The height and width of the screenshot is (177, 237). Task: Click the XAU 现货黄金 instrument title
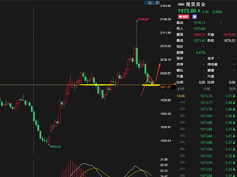point(191,4)
